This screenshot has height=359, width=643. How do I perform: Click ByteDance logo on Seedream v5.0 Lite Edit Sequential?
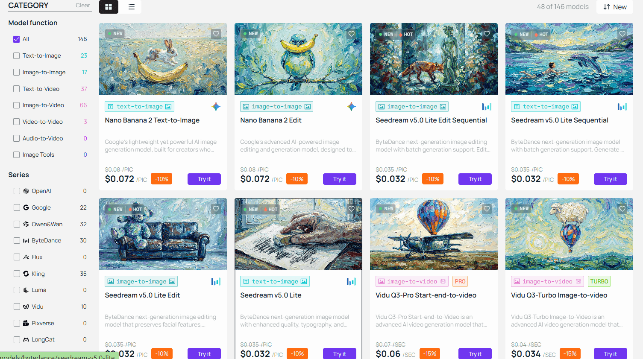tap(487, 107)
